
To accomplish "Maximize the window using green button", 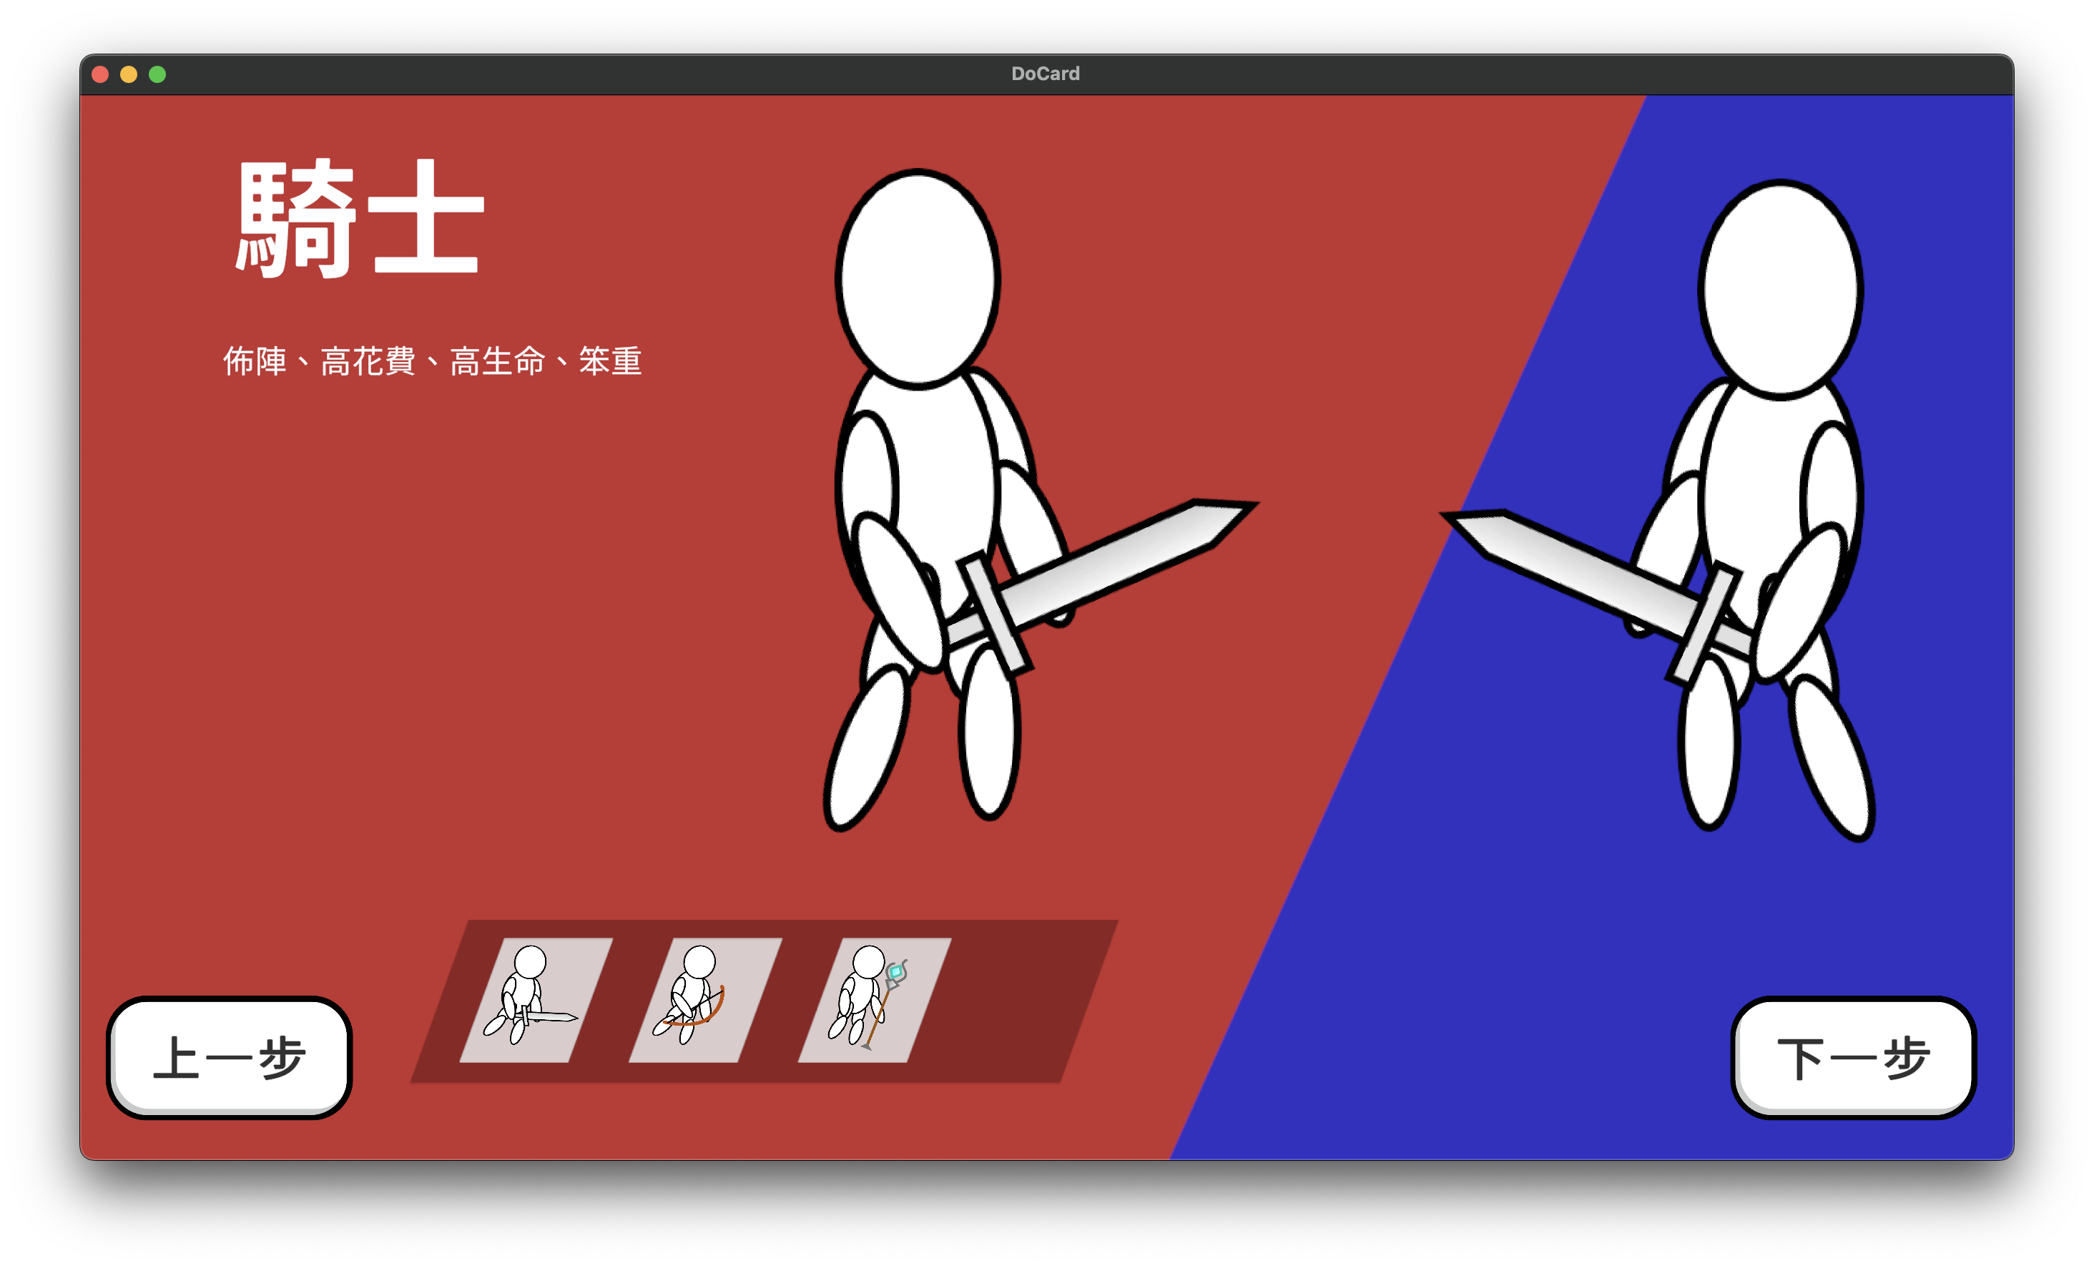I will [x=157, y=75].
